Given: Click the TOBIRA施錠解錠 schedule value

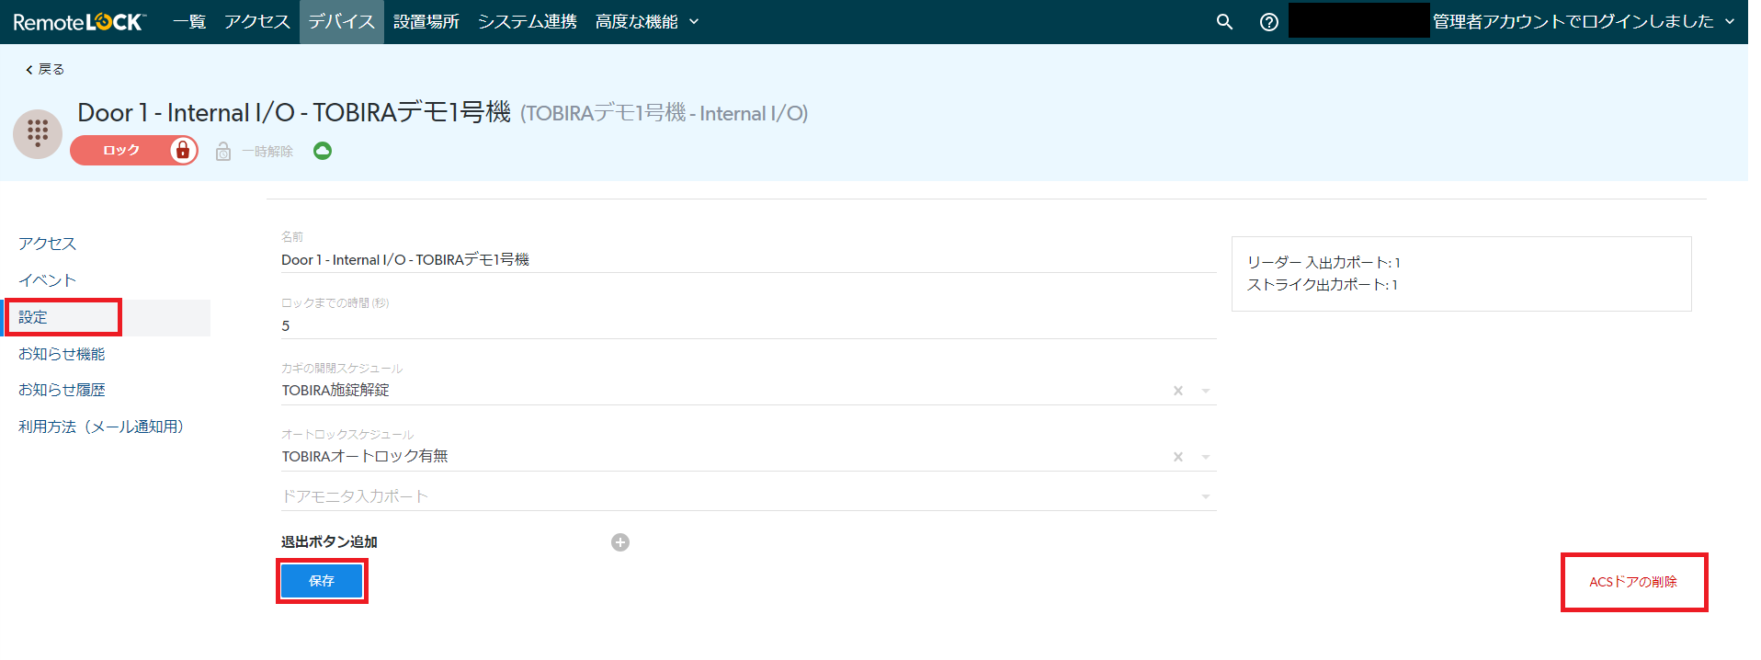Looking at the screenshot, I should point(335,391).
